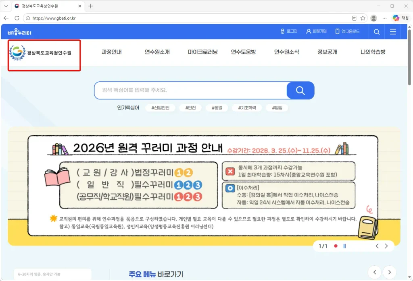Open the Copilot 채팅 button
Image resolution: width=413 pixels, height=281 pixels.
tap(400, 18)
